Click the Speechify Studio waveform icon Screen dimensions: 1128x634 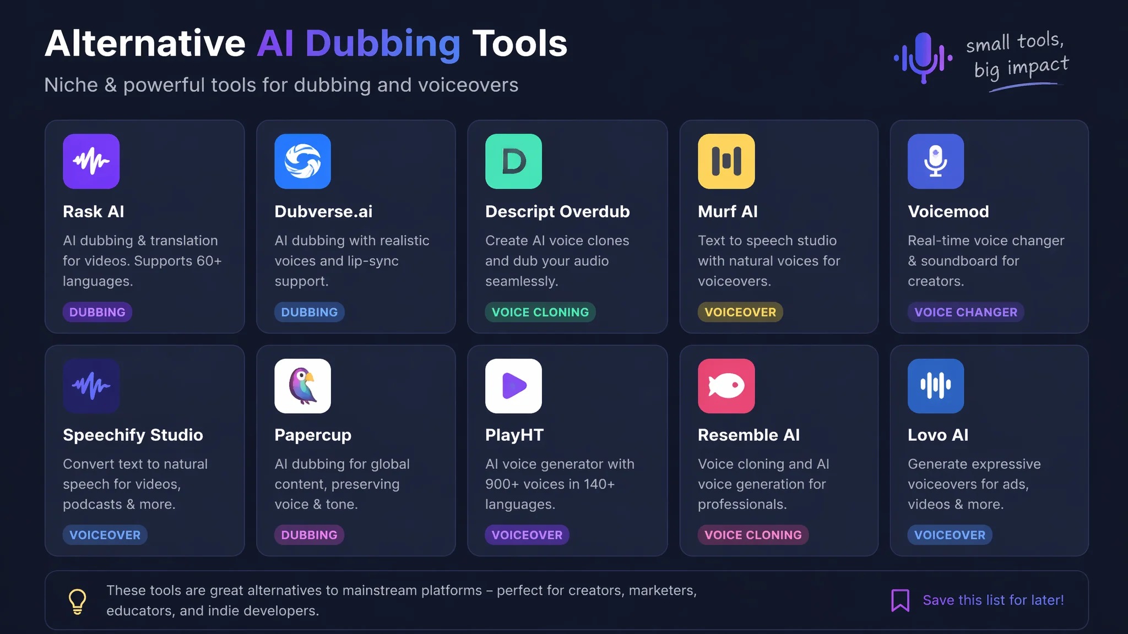tap(91, 386)
